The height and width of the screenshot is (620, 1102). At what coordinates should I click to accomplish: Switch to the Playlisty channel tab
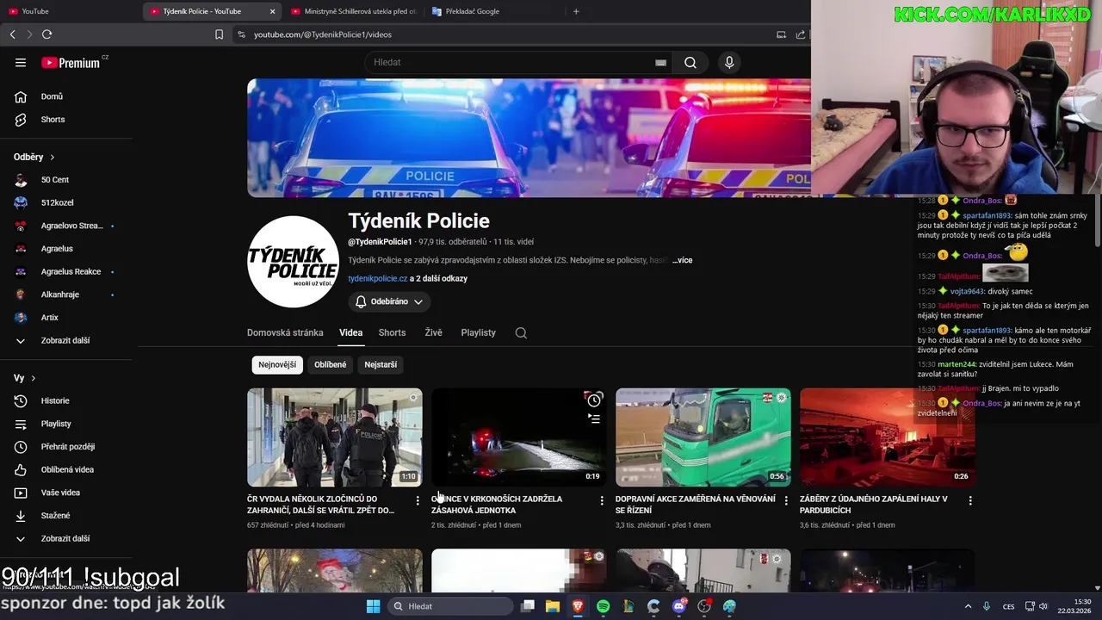(478, 333)
